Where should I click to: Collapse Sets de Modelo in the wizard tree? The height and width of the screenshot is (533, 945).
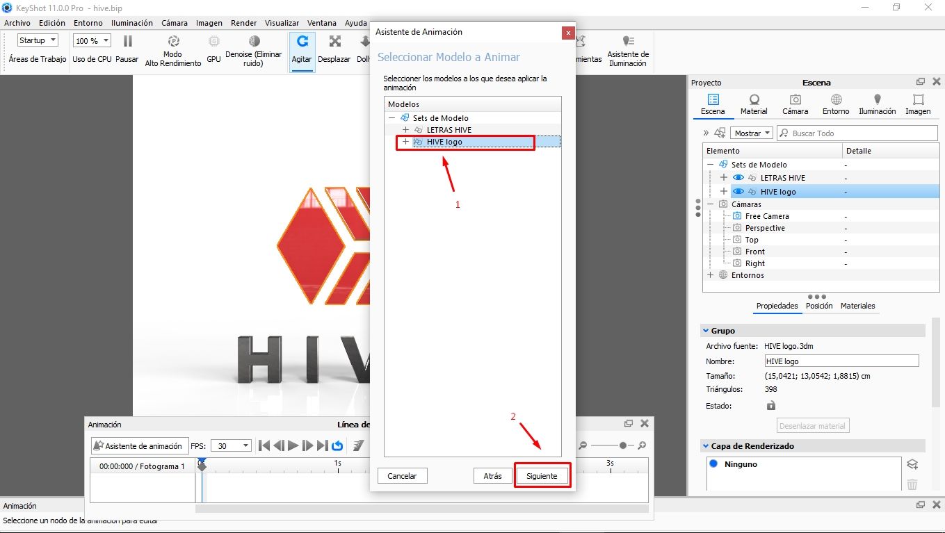pyautogui.click(x=392, y=118)
